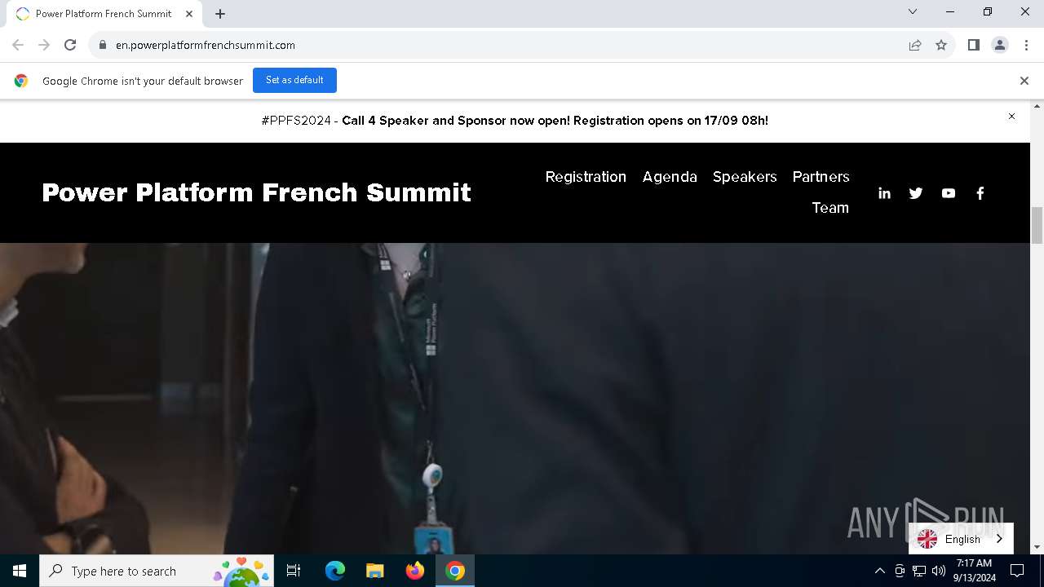This screenshot has width=1044, height=587.
Task: Open Registration menu item
Action: (x=586, y=177)
